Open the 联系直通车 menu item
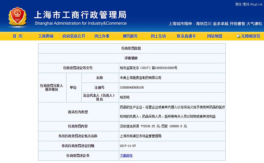 pyautogui.click(x=187, y=36)
